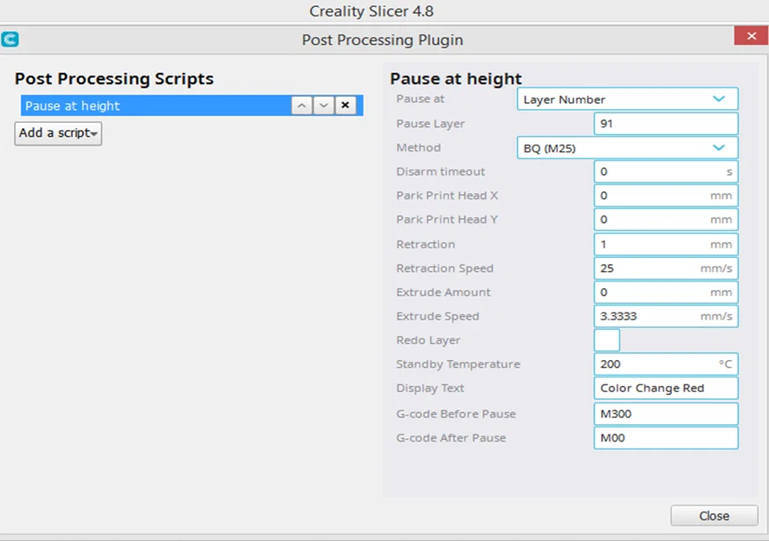
Task: Click the Redo Layer label
Action: click(428, 340)
